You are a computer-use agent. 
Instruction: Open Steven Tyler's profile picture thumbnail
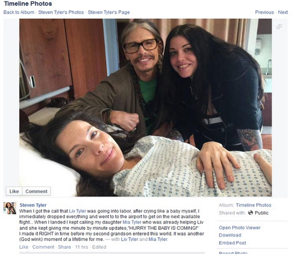10,208
